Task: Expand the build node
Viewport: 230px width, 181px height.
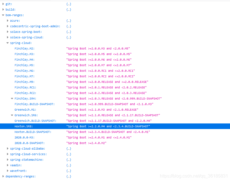Action: click(x=3, y=9)
